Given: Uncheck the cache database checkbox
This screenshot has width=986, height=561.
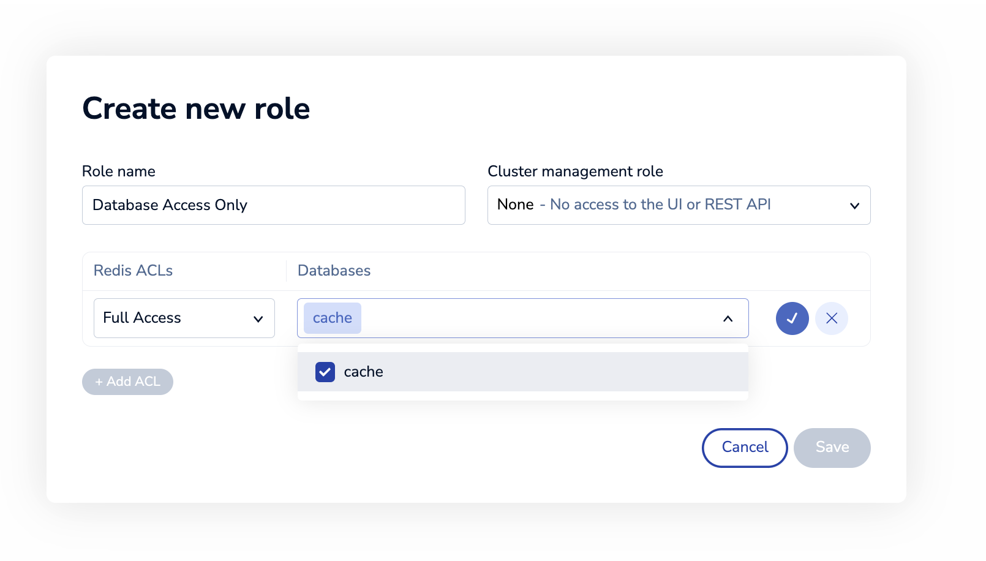Looking at the screenshot, I should [x=325, y=372].
